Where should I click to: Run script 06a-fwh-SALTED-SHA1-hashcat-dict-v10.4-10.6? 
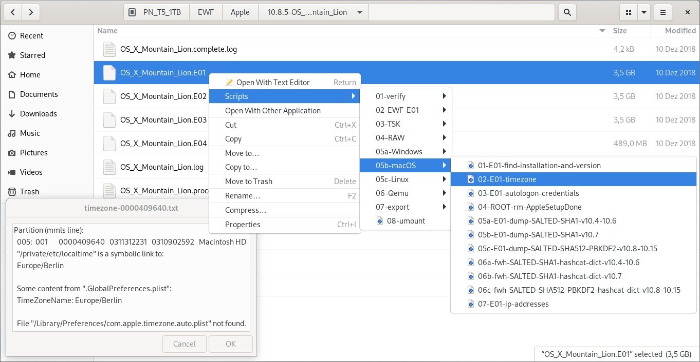point(574,263)
